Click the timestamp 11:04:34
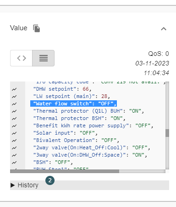The image size is (176, 207). (x=156, y=73)
